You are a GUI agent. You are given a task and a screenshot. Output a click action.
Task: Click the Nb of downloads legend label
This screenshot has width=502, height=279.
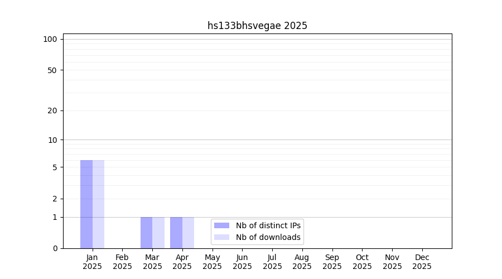(x=268, y=237)
